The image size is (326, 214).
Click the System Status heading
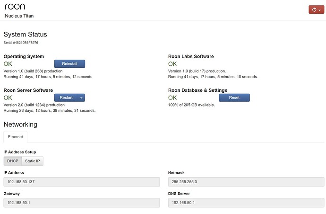25,35
